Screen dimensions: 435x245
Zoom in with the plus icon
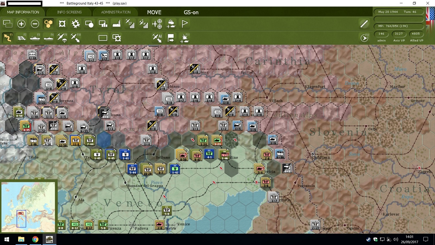pyautogui.click(x=21, y=24)
